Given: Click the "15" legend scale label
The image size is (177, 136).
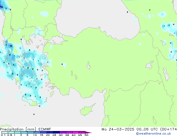Looking at the screenshot, I should (x=41, y=135).
